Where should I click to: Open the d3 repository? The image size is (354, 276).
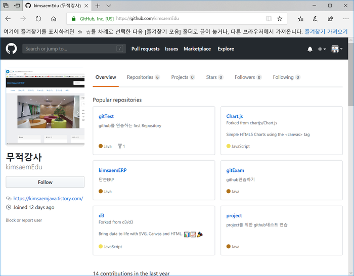coord(101,215)
